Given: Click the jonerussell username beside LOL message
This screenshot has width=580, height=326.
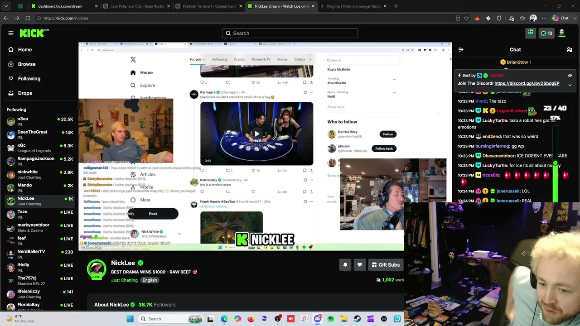Looking at the screenshot, I should [508, 191].
